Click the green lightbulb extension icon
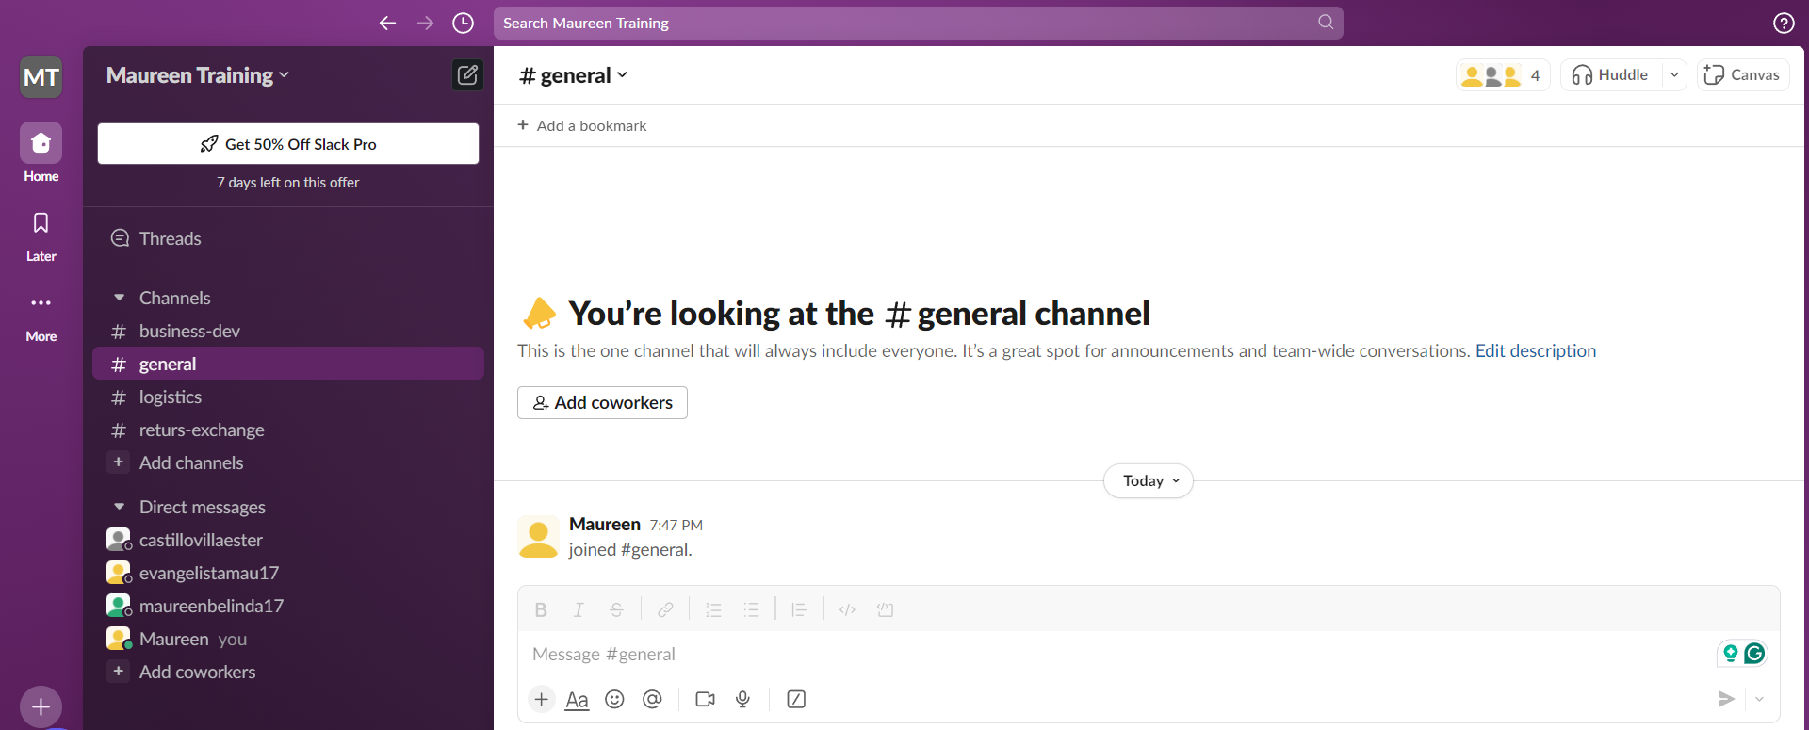 click(x=1731, y=653)
